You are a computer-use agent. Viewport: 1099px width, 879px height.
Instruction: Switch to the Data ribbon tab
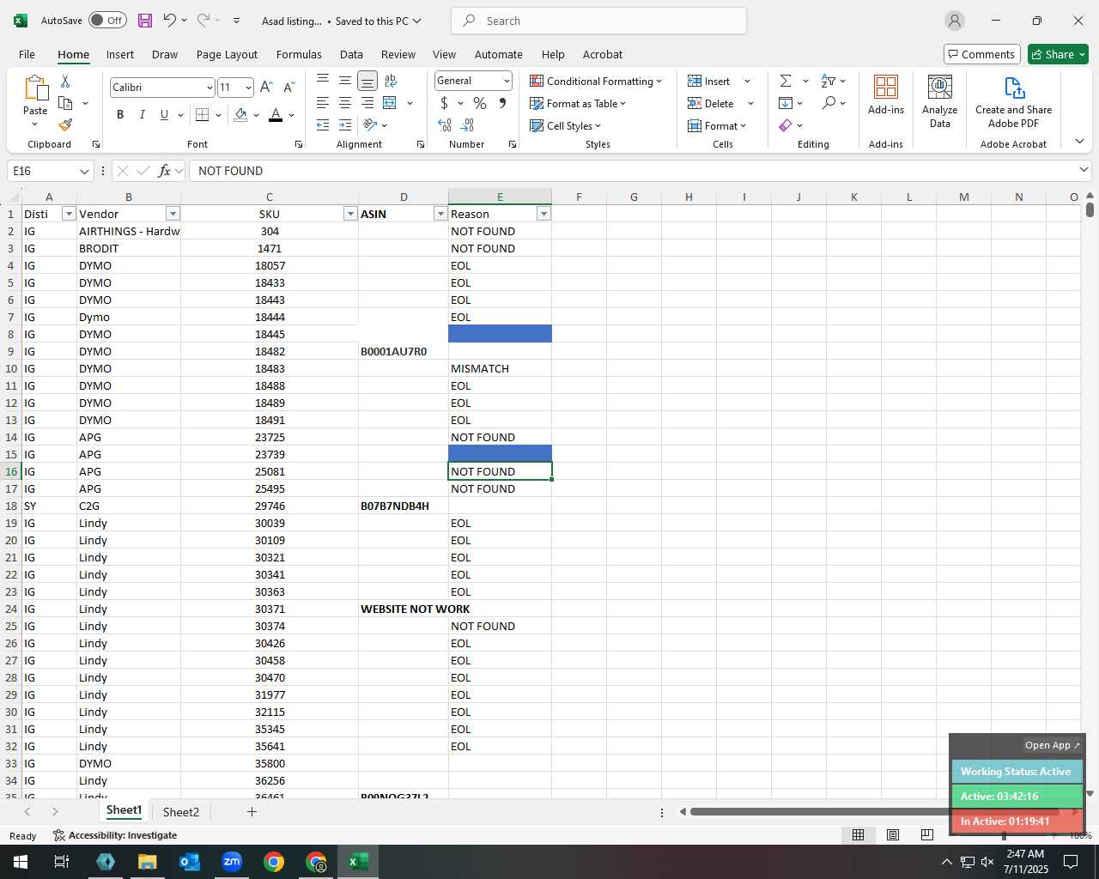tap(351, 54)
